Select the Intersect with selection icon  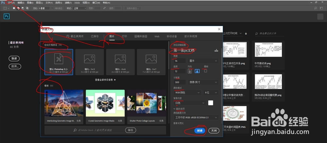coord(27,8)
